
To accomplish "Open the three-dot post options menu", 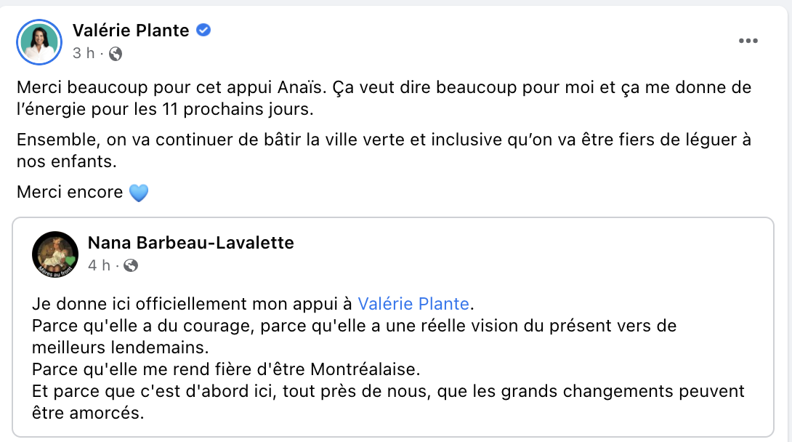I will tap(748, 41).
